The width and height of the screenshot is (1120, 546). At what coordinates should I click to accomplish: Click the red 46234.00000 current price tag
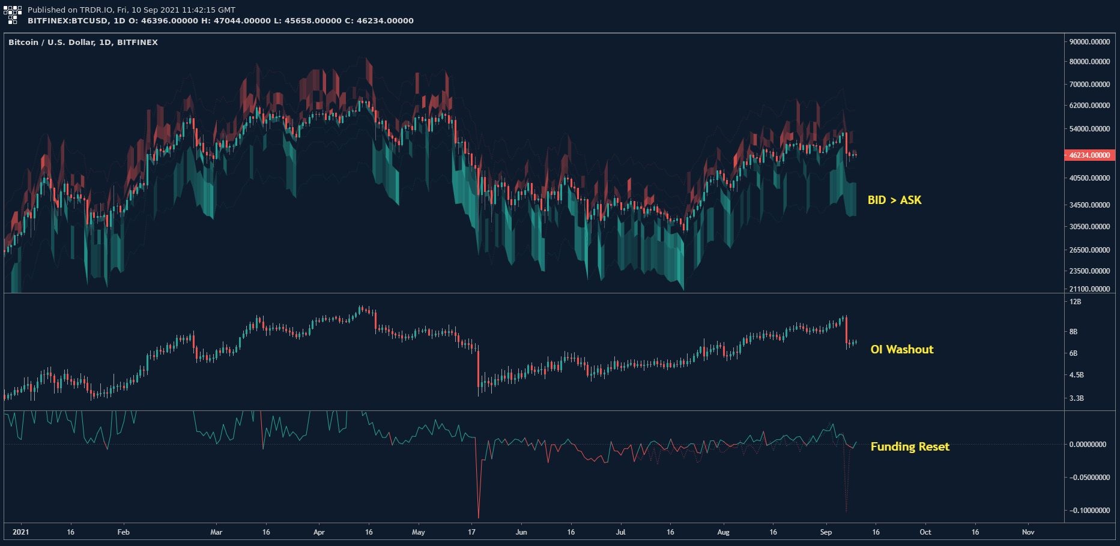1089,155
